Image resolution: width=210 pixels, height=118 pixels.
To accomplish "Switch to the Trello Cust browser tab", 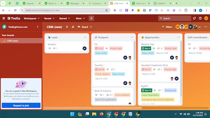I will (141, 3).
